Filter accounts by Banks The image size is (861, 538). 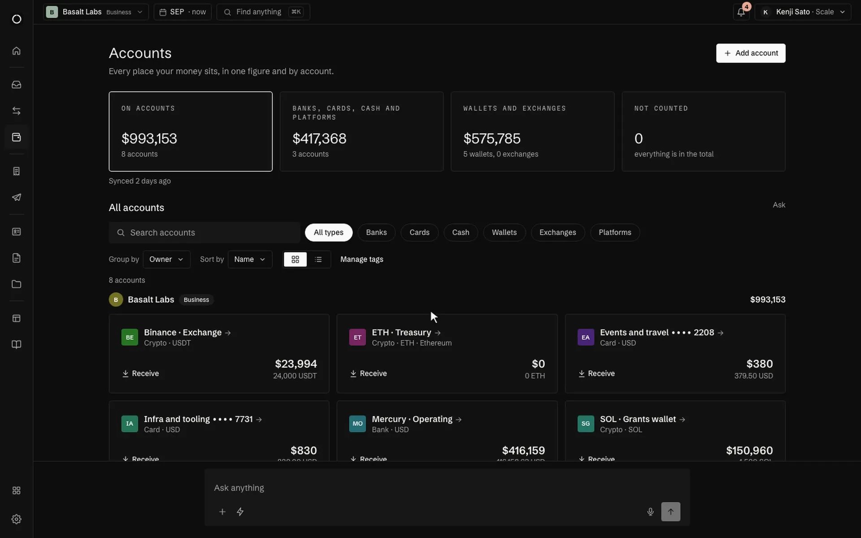point(376,232)
